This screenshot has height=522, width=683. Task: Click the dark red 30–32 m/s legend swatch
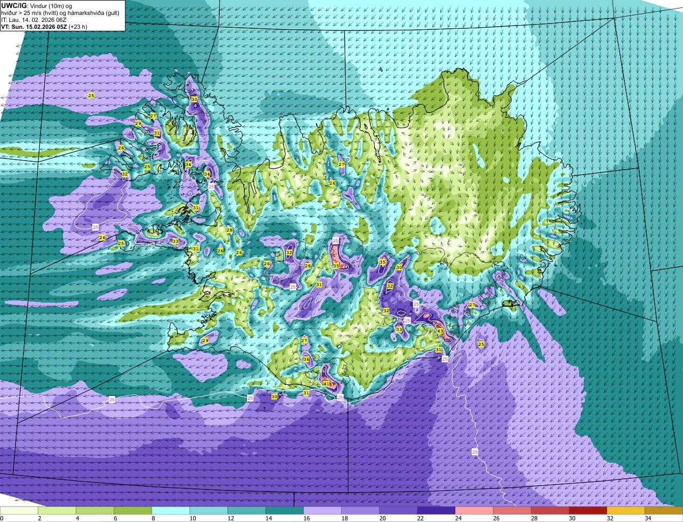(587, 510)
